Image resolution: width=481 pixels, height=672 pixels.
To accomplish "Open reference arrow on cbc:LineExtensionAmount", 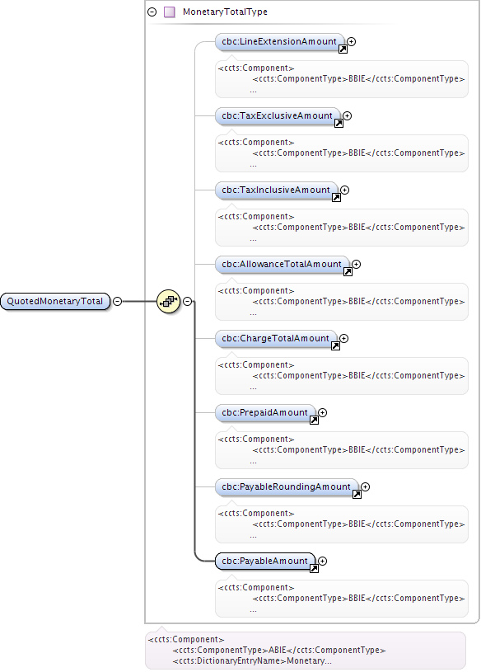I will point(343,49).
